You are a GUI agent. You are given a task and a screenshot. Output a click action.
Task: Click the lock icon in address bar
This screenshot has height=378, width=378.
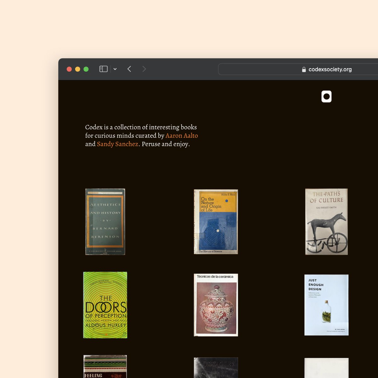pyautogui.click(x=304, y=70)
